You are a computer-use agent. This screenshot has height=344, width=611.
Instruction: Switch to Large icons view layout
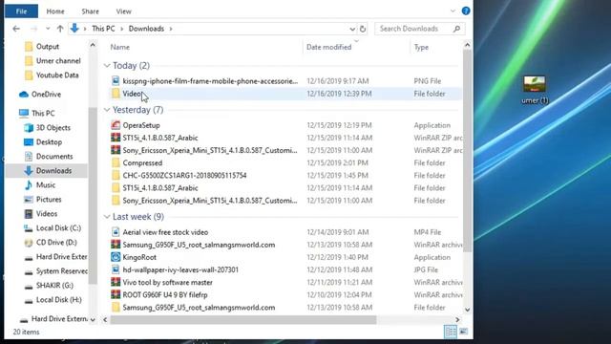pyautogui.click(x=463, y=332)
